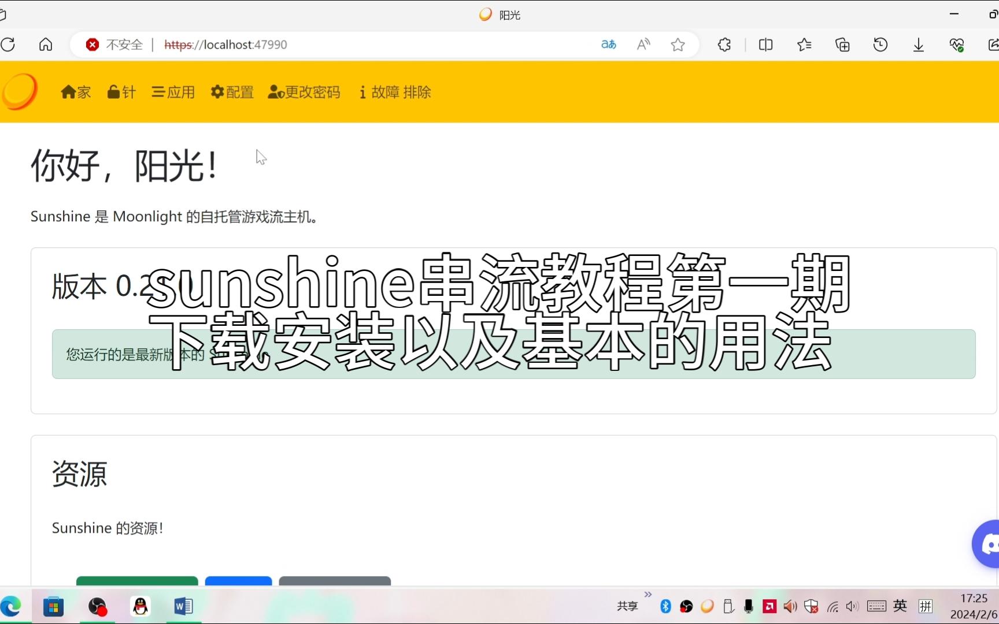999x624 pixels.
Task: Launch Microsoft Store from the taskbar
Action: pyautogui.click(x=53, y=606)
